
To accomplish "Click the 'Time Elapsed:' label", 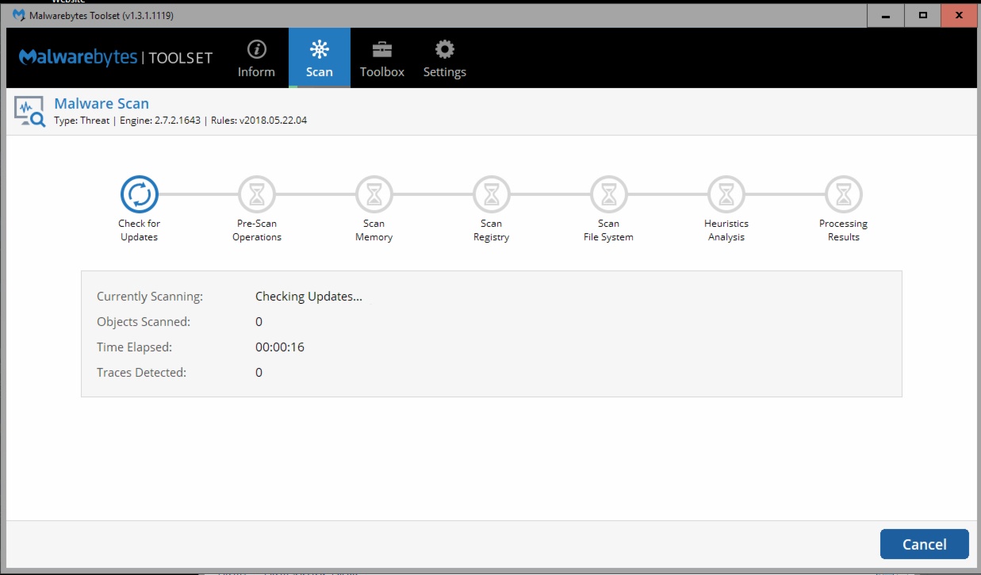I will pyautogui.click(x=134, y=347).
